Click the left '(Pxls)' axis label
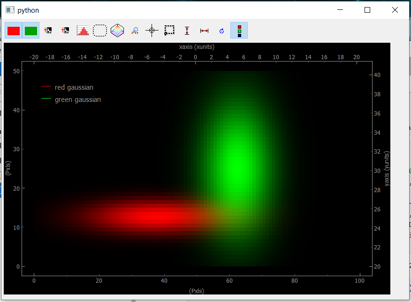Viewport: 411px width, 302px height. [8, 168]
